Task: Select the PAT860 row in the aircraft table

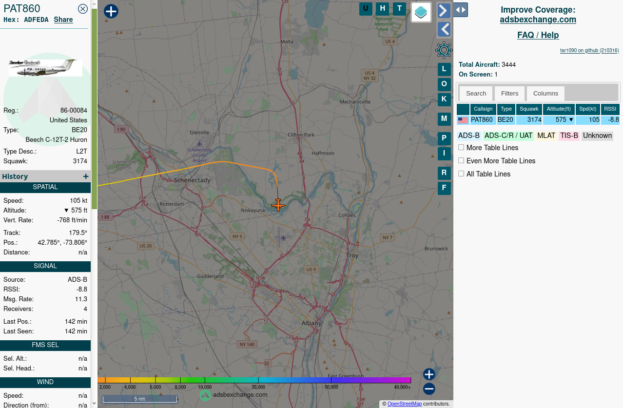Action: click(538, 120)
